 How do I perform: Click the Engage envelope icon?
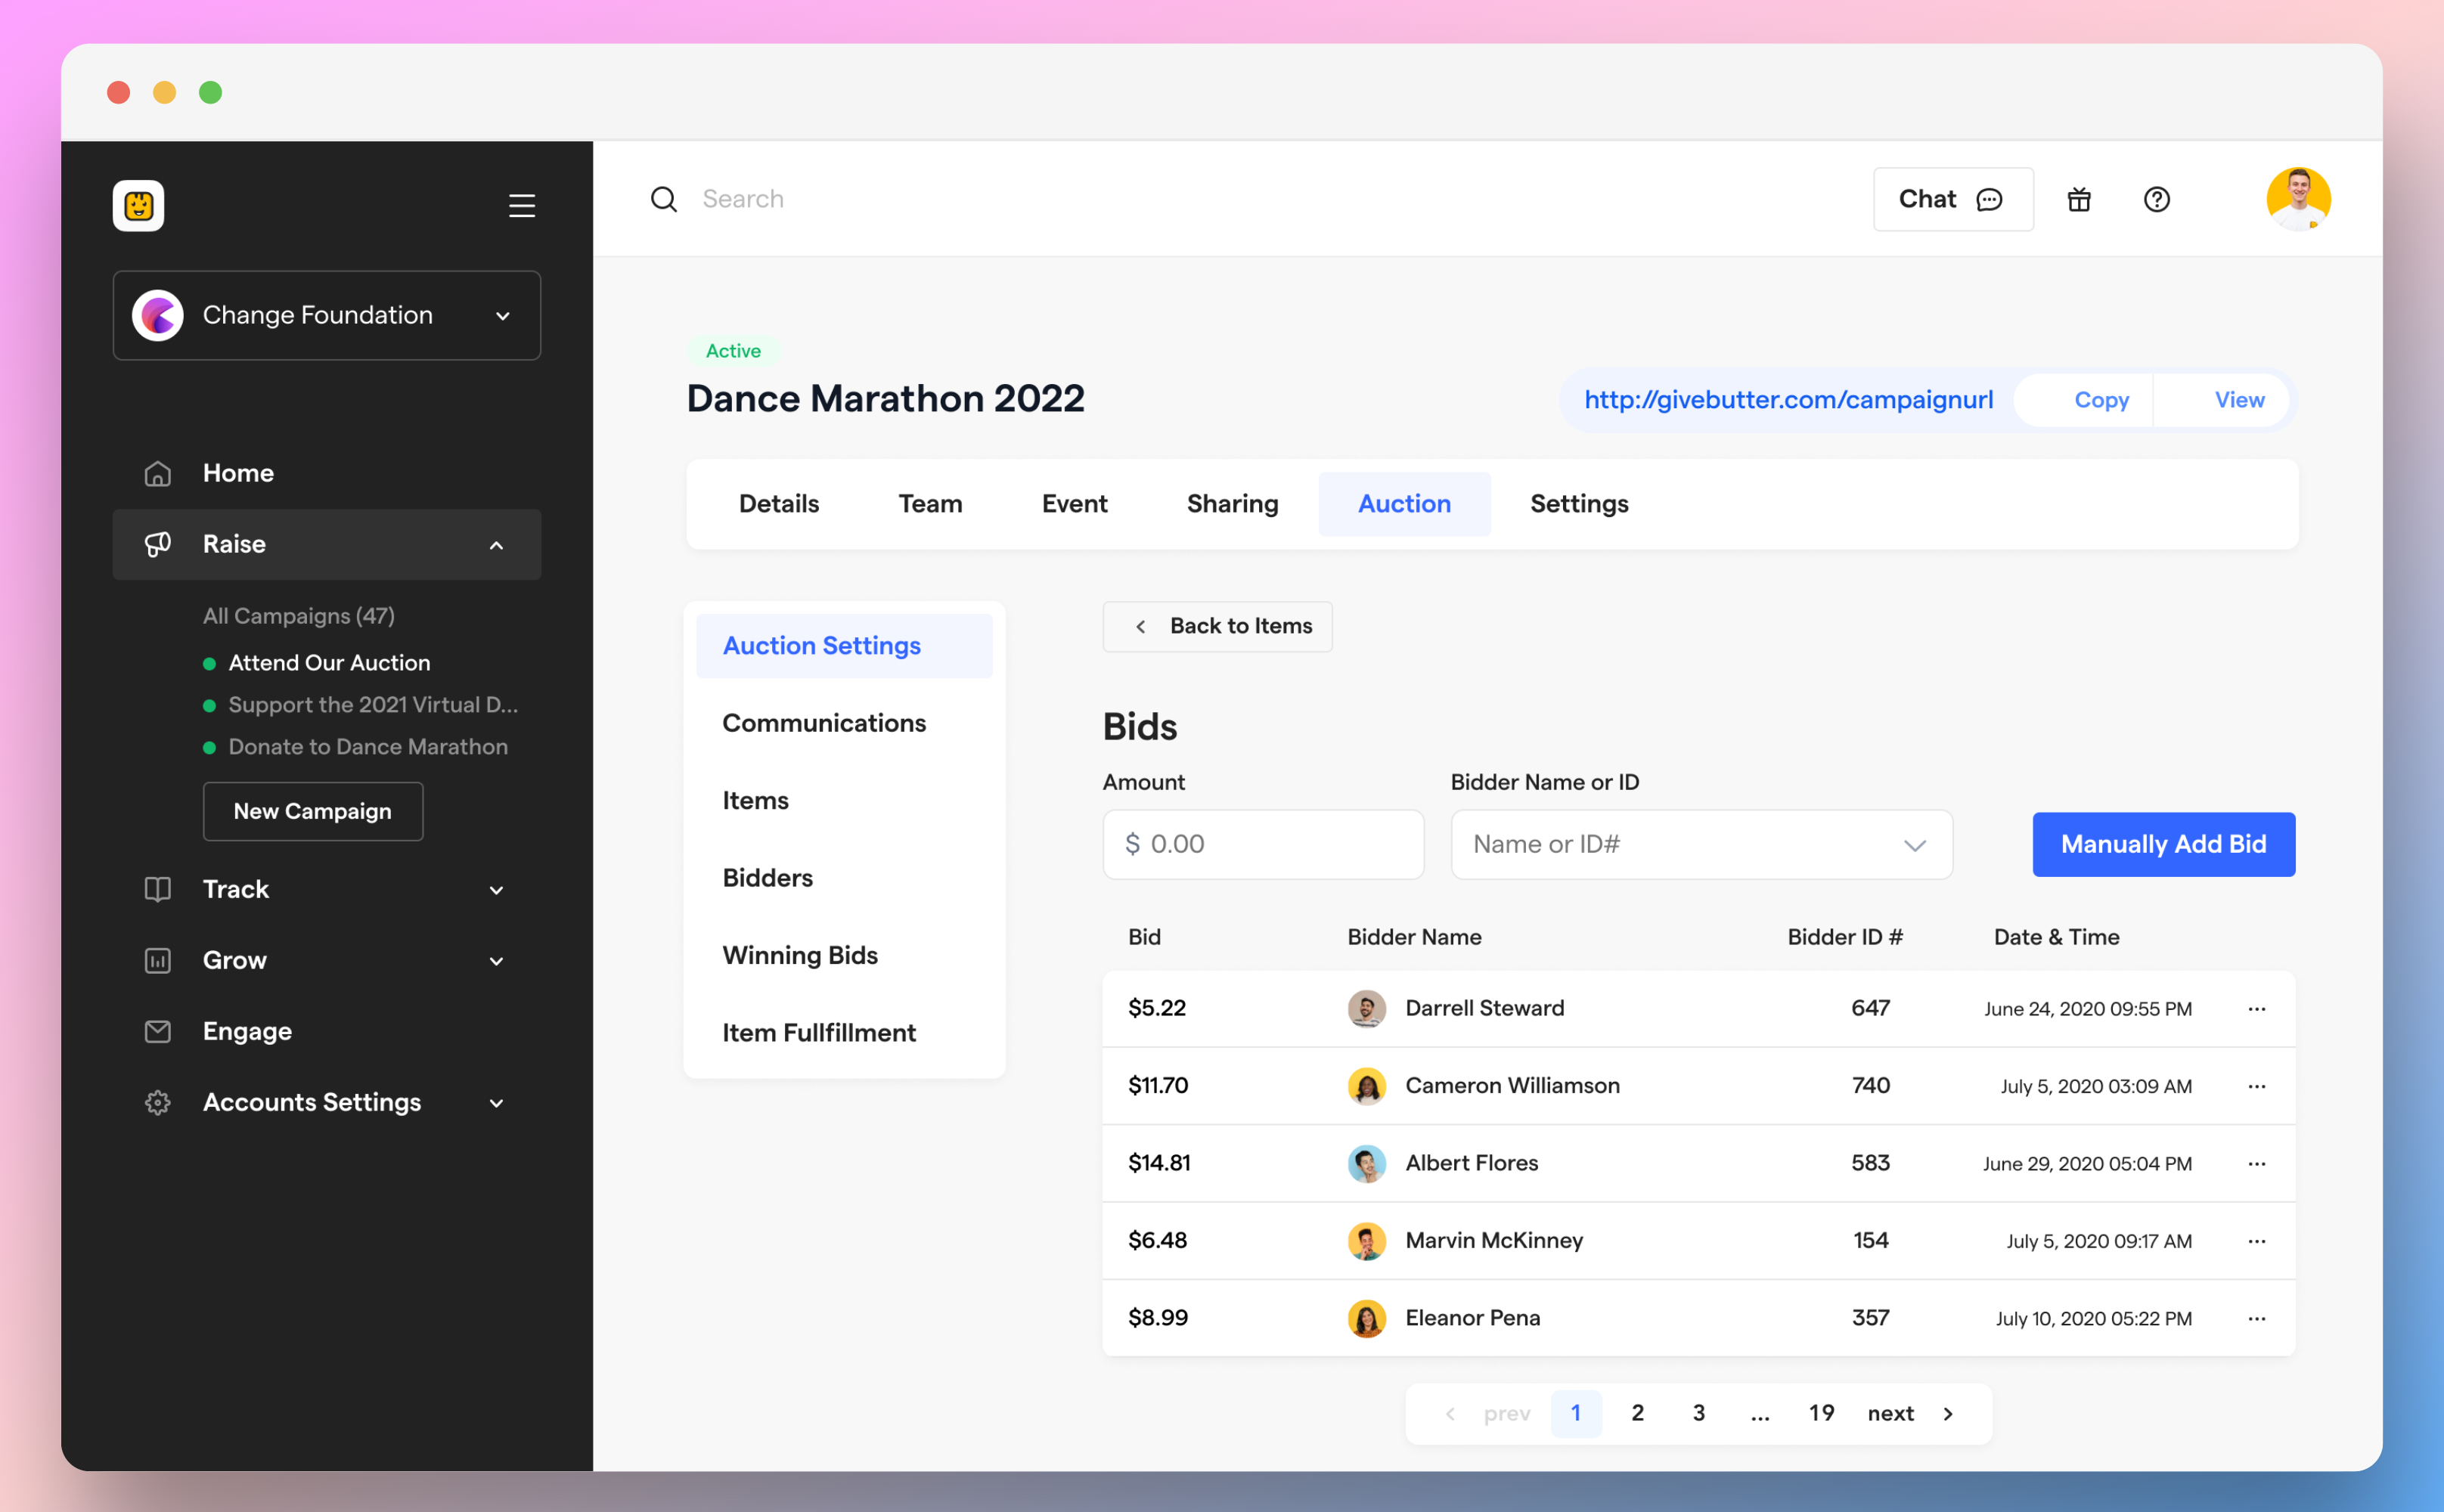tap(158, 1031)
